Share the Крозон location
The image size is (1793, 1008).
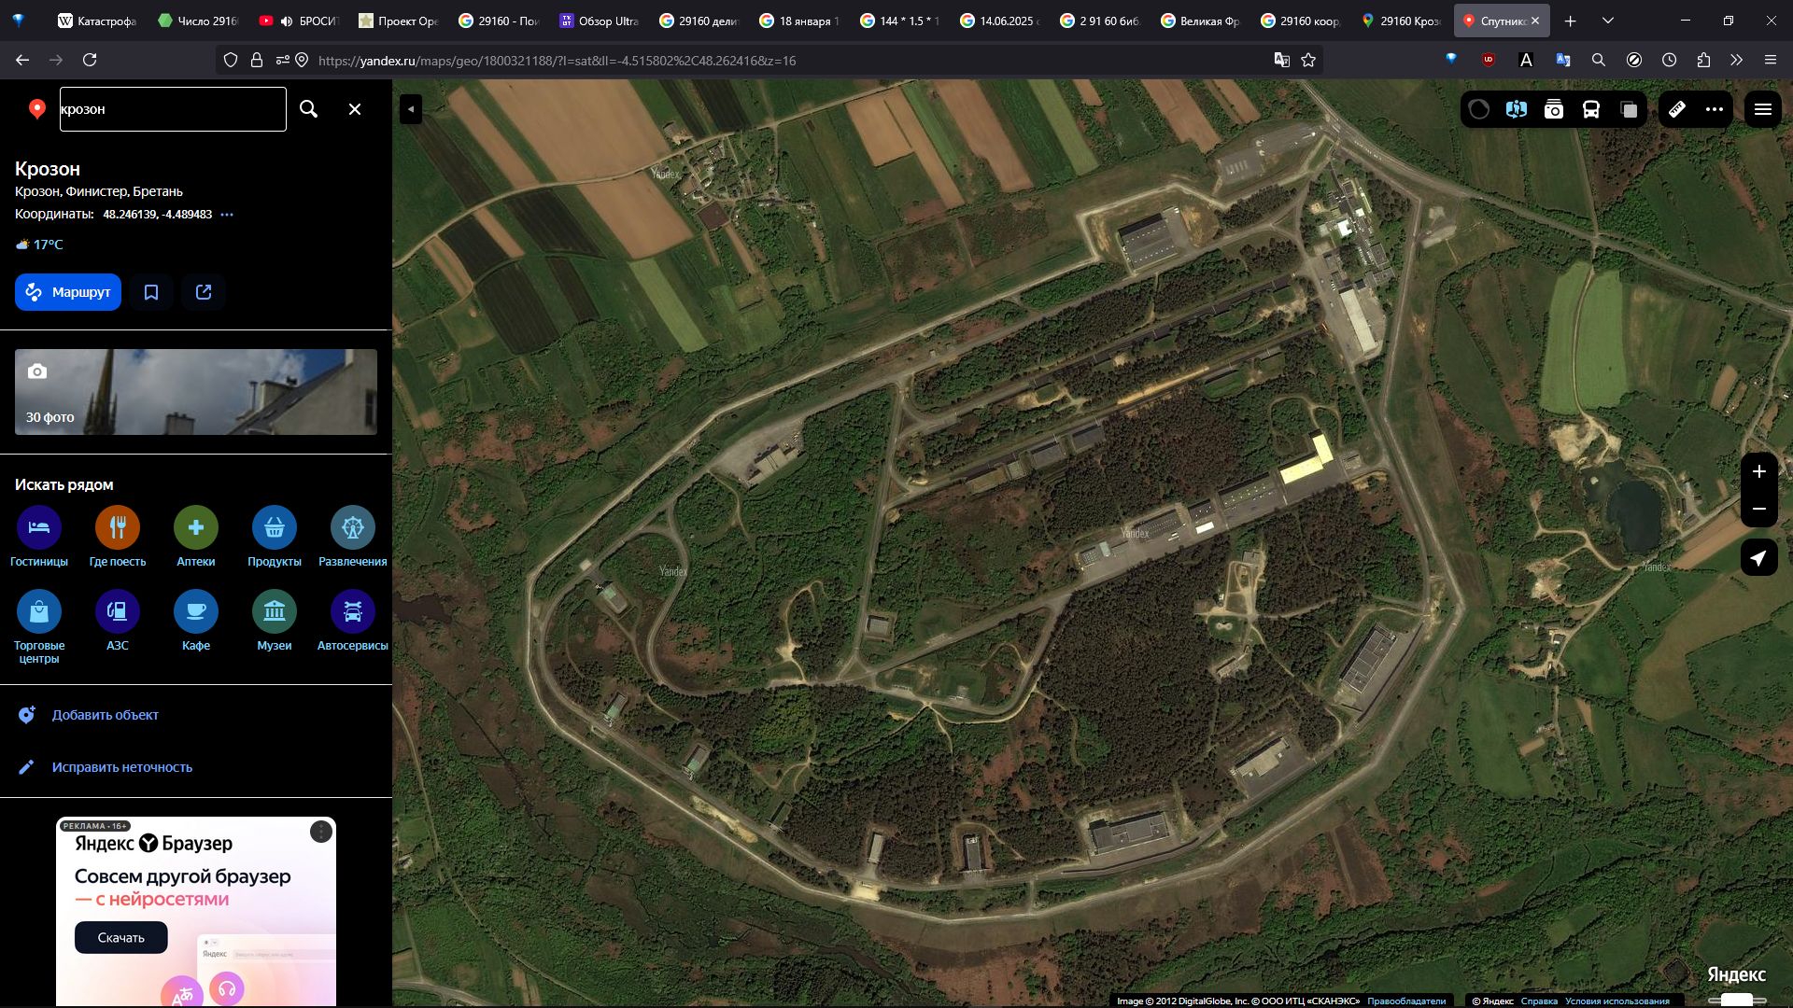pos(204,292)
